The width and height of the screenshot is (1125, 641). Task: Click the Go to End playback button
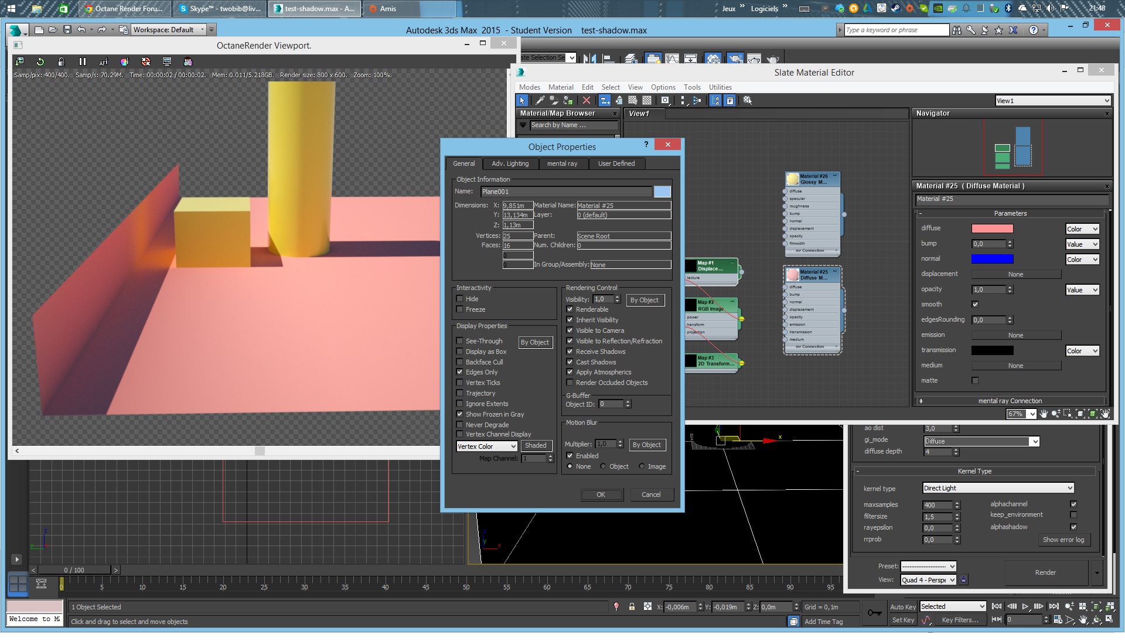pyautogui.click(x=1054, y=606)
